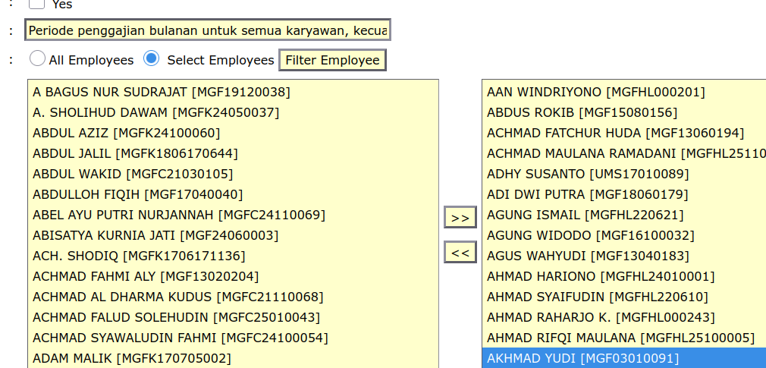Click the Periode penggajian description field
Viewport: 766px width, 368px height.
click(208, 30)
